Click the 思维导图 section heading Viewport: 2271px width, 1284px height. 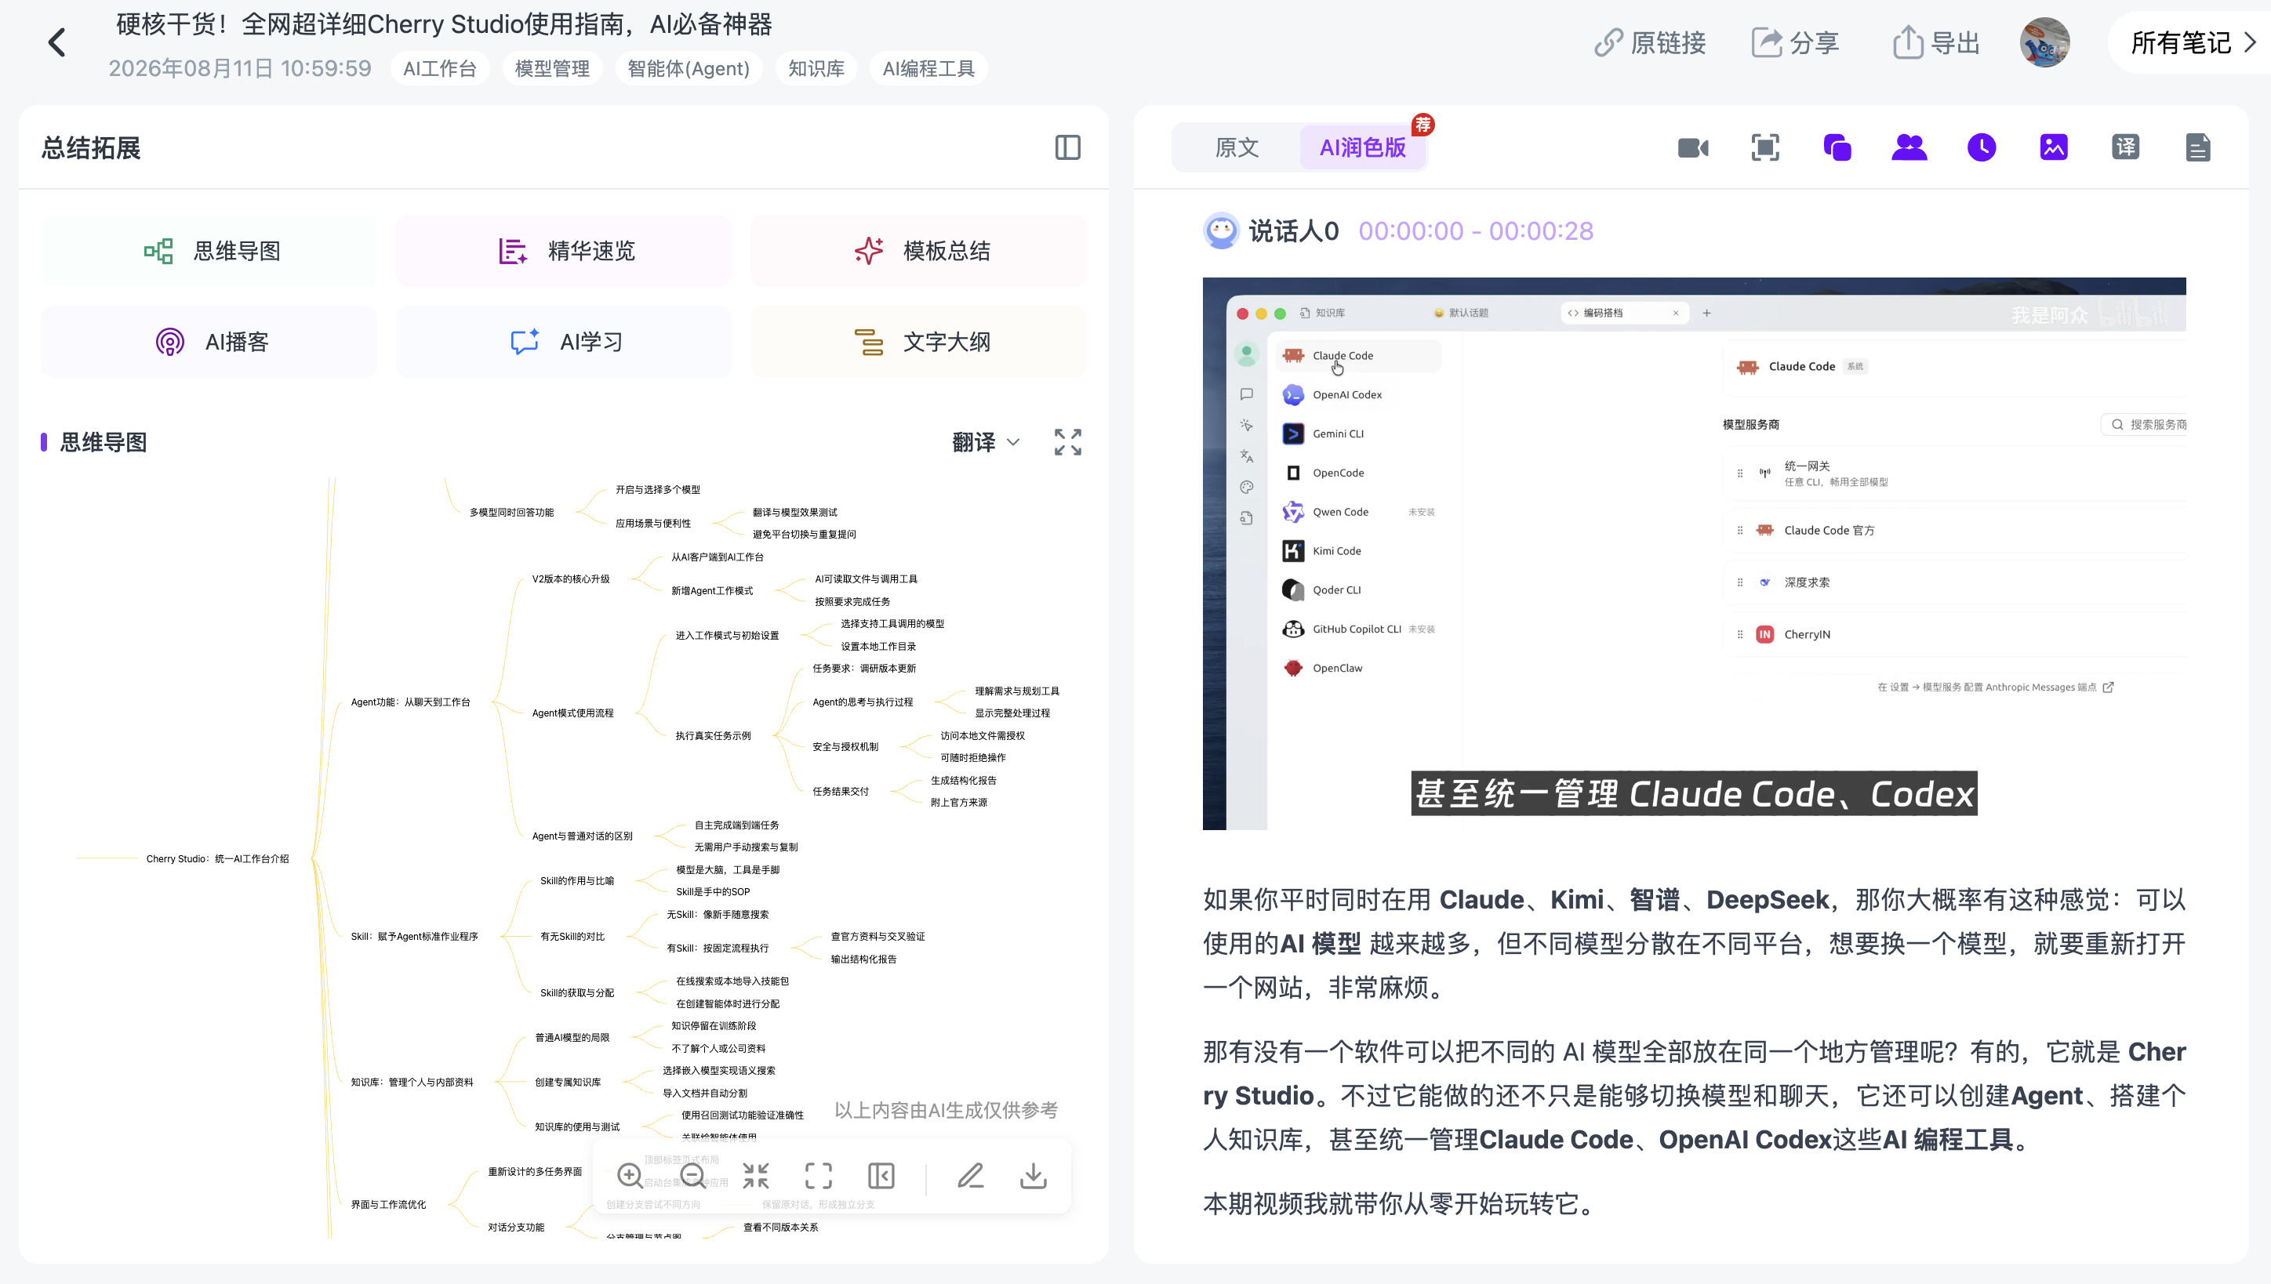[104, 443]
